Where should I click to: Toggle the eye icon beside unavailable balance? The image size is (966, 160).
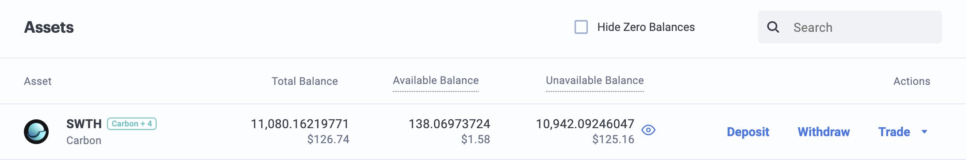648,130
